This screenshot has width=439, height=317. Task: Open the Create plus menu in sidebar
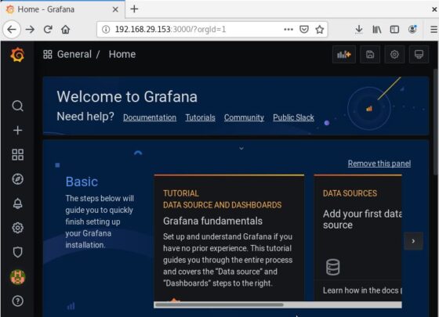pyautogui.click(x=17, y=130)
